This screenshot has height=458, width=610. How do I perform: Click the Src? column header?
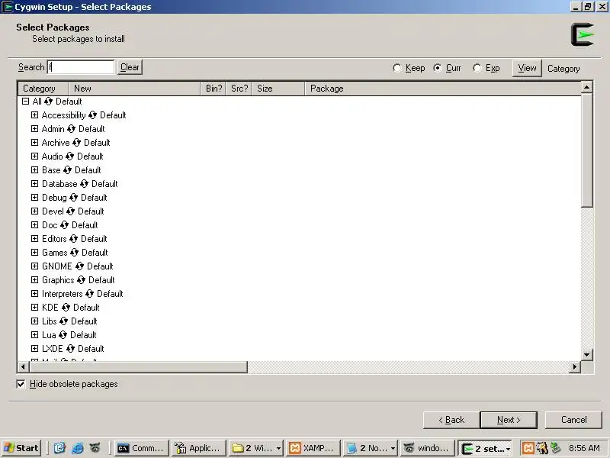pos(239,89)
